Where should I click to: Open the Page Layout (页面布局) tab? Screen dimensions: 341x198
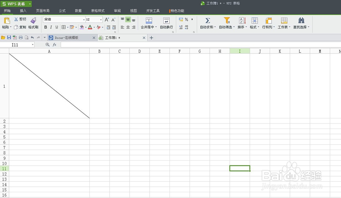(43, 11)
